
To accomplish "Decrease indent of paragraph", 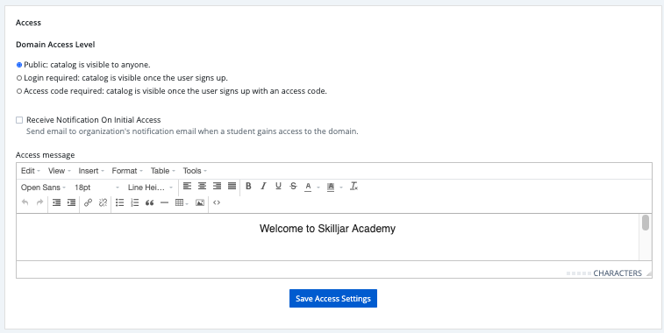I will [56, 202].
